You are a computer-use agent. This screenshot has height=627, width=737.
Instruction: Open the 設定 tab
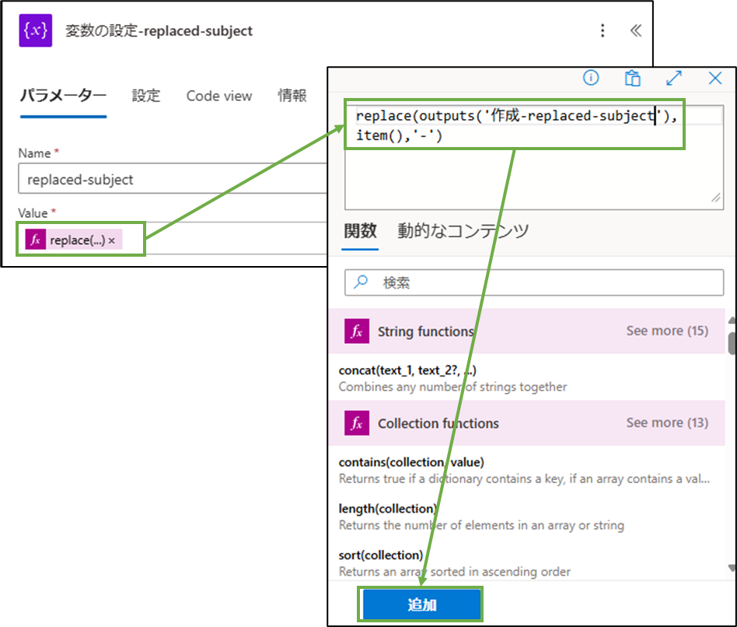(145, 96)
